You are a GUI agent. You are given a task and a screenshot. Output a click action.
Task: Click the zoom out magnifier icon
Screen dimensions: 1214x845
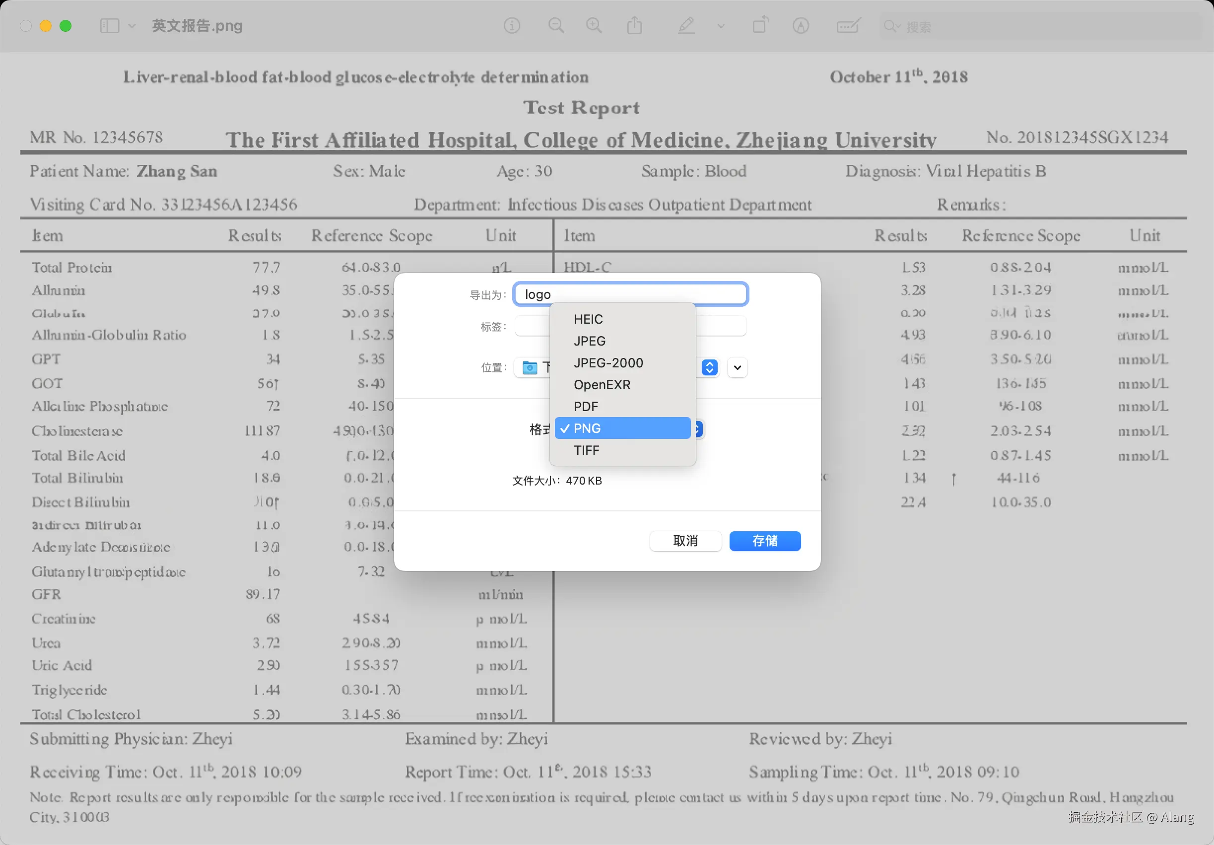(556, 25)
